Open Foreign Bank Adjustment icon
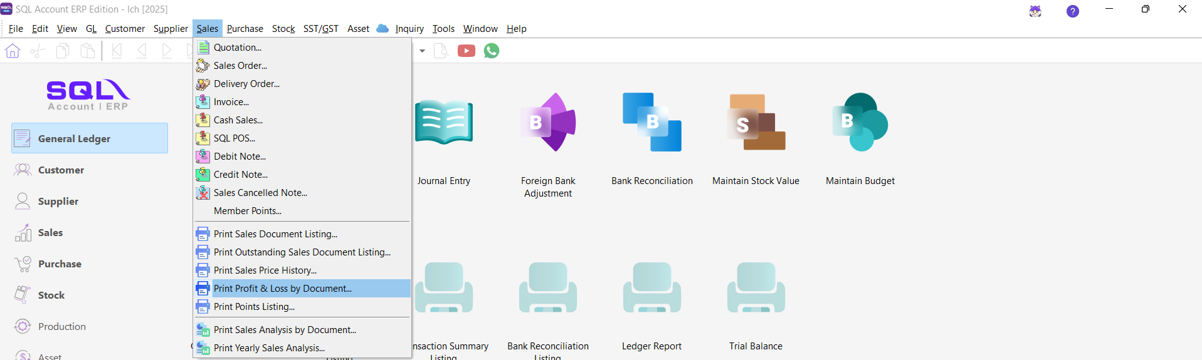Viewport: 1202px width, 360px height. point(548,123)
